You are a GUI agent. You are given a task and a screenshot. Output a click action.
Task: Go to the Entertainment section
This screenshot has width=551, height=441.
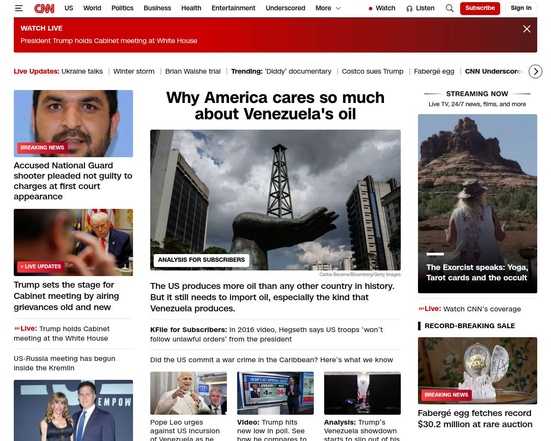[x=233, y=8]
